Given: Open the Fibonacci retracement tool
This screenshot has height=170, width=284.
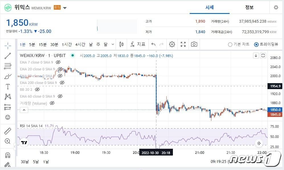Looking at the screenshot, I should pos(8,66).
